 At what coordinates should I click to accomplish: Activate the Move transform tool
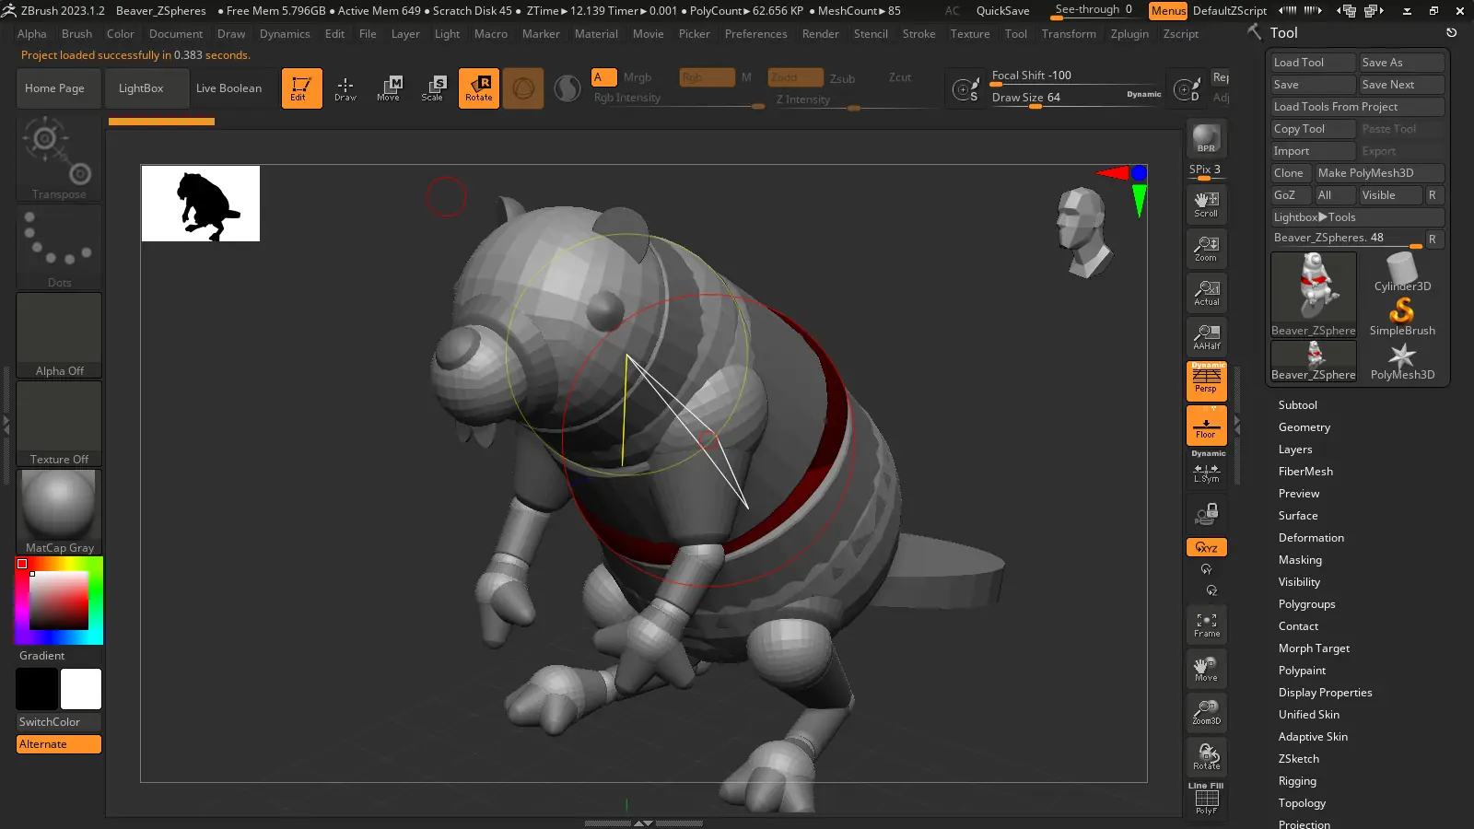pos(389,88)
